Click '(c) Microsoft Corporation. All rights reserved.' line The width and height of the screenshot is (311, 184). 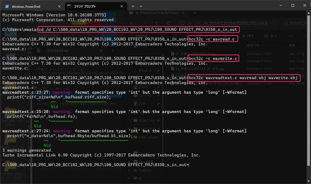pos(59,20)
